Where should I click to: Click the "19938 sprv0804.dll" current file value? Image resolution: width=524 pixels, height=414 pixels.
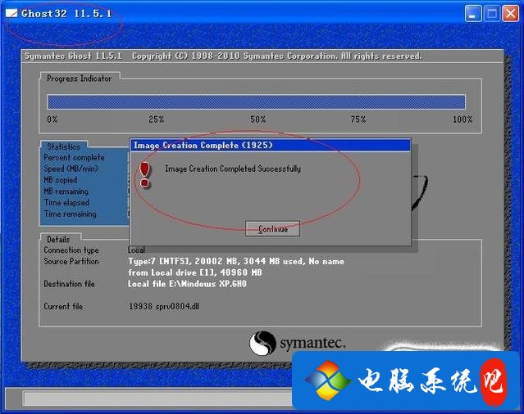(x=164, y=306)
